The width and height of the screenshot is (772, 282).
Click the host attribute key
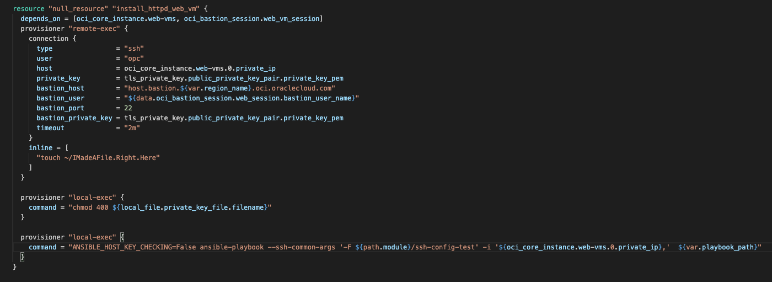(45, 68)
